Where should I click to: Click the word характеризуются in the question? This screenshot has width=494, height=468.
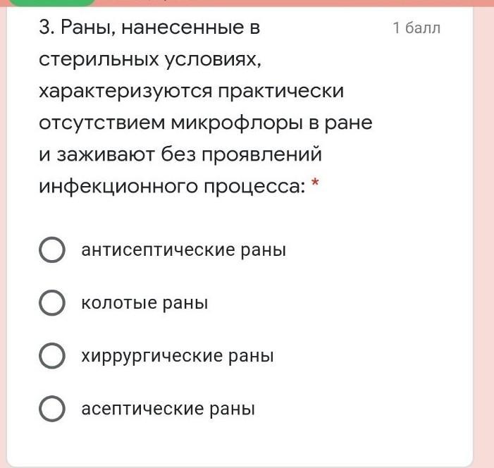125,92
